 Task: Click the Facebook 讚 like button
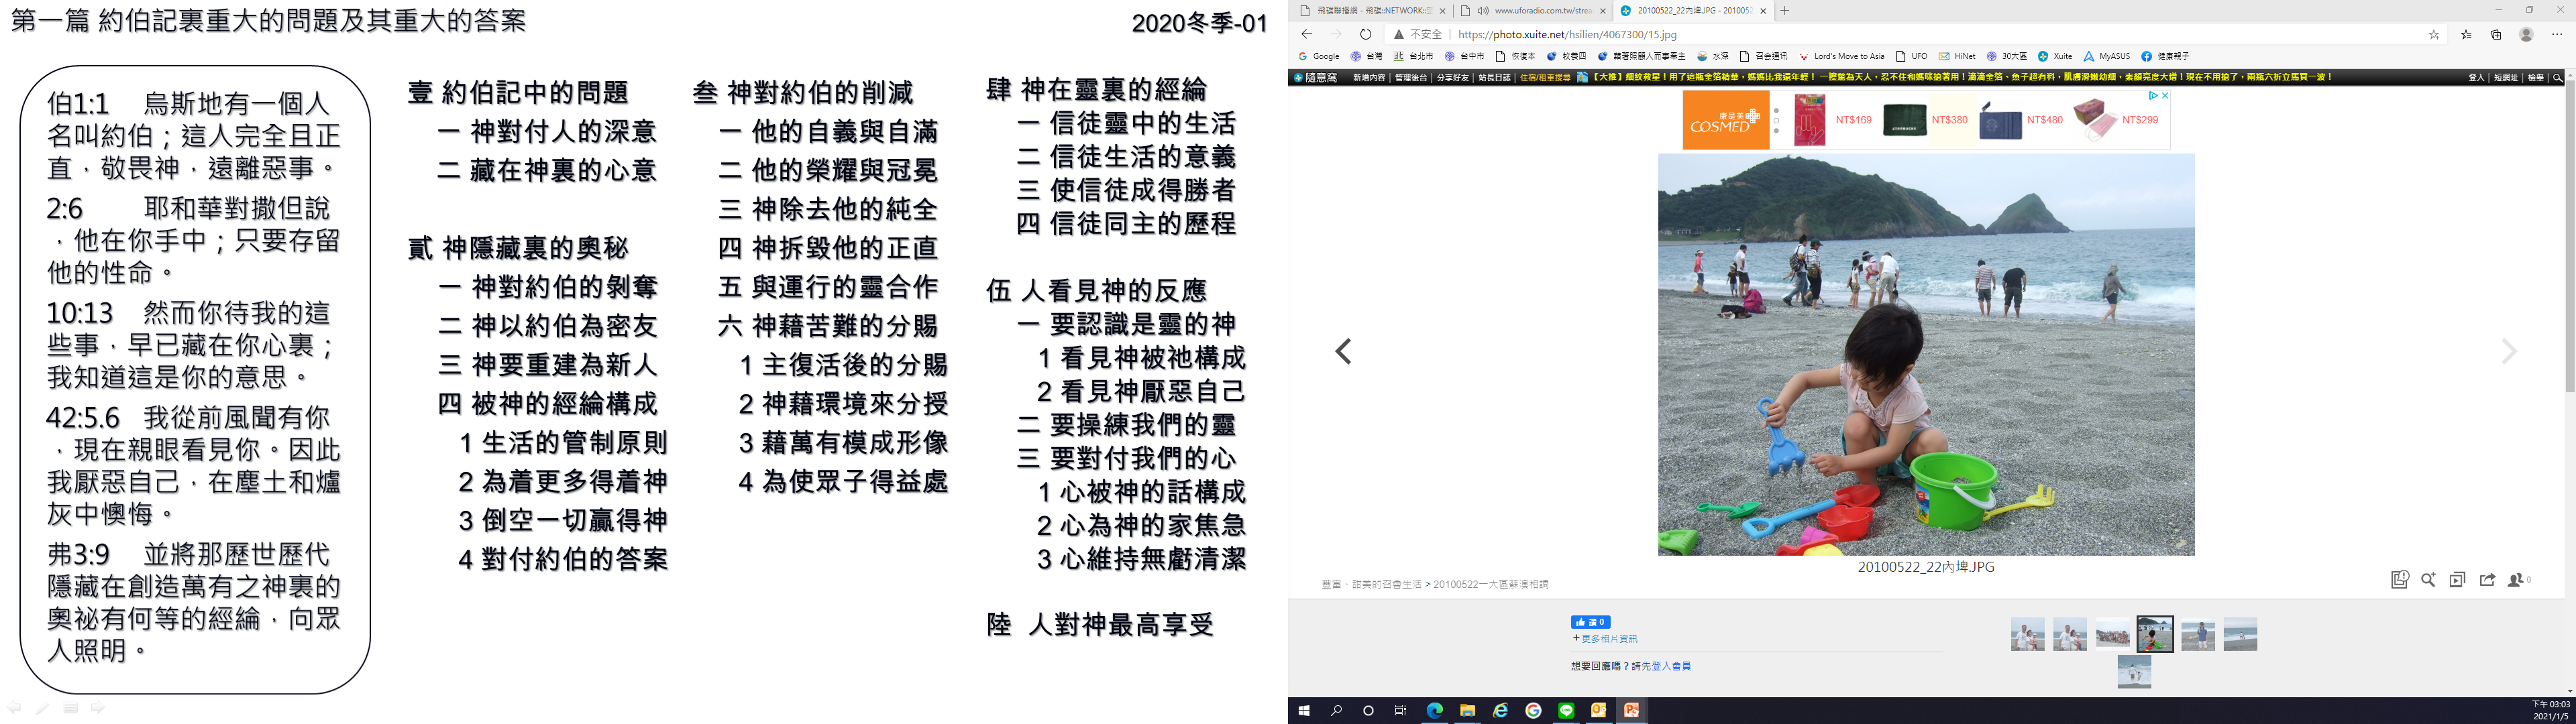[x=1590, y=622]
